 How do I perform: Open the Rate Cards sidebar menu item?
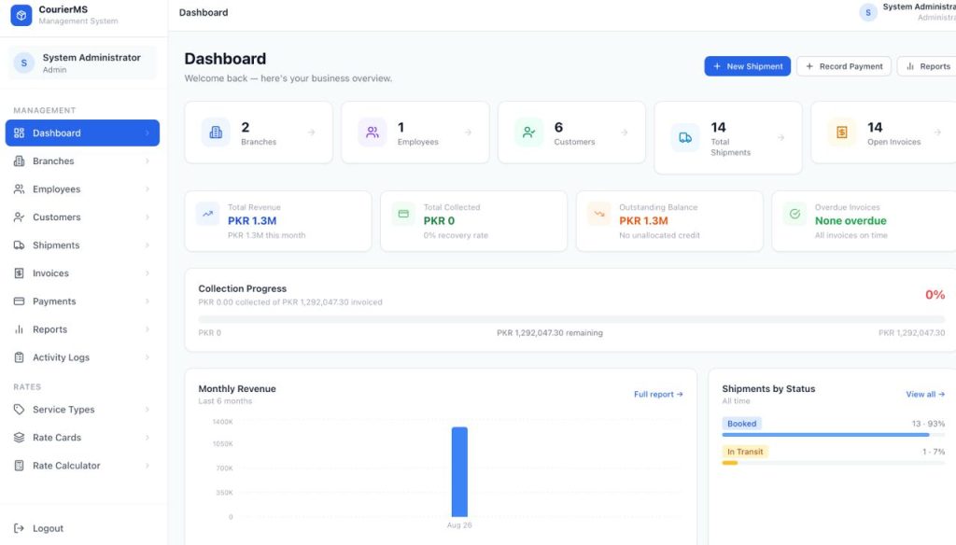(82, 438)
